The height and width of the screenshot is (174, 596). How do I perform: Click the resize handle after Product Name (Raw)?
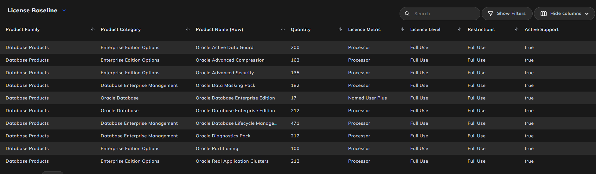[283, 29]
